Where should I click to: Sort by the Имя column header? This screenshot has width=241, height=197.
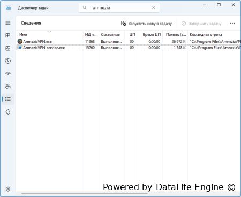(x=50, y=34)
